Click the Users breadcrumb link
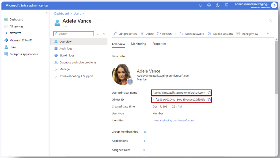 coord(77,14)
